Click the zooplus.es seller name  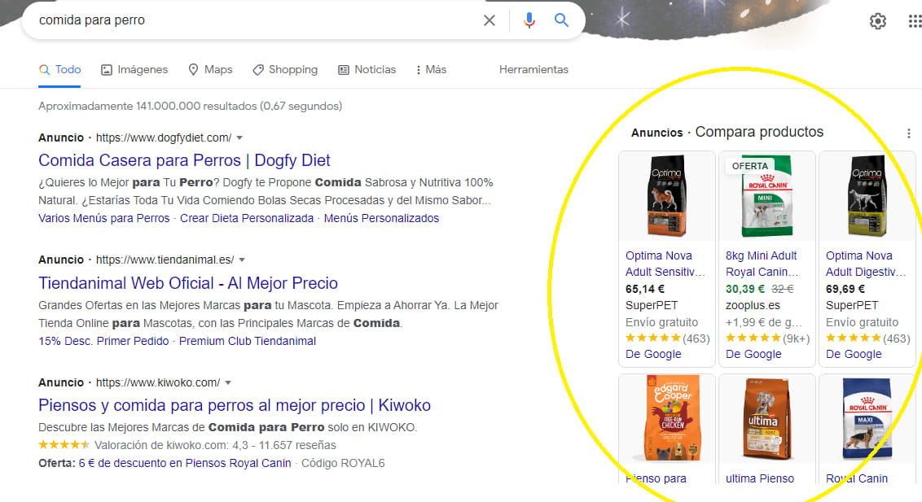[x=753, y=306]
